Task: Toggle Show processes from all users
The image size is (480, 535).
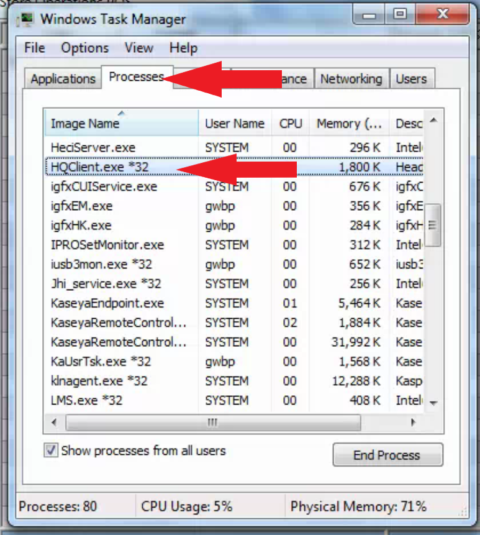Action: pos(51,450)
